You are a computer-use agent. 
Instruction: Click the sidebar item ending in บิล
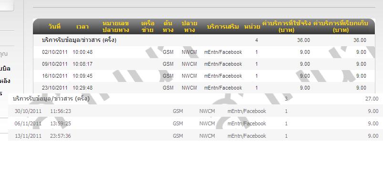click(x=5, y=69)
